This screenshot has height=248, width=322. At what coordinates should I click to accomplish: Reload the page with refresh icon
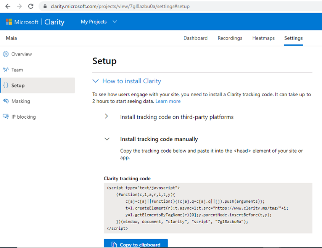[31, 6]
